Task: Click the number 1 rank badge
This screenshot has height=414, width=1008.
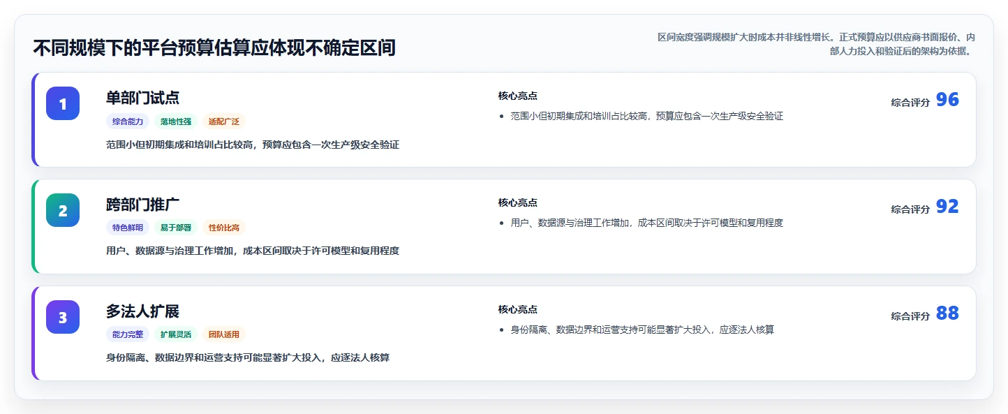Action: tap(63, 103)
